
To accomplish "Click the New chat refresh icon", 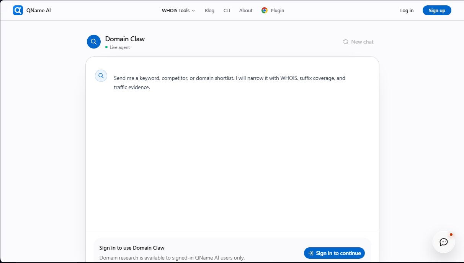I will point(346,42).
